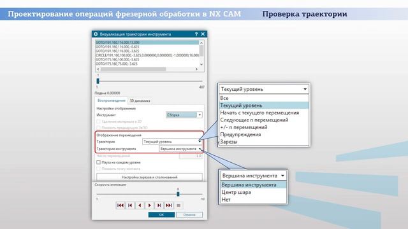Click the gear icon in dialog title
408x229 pixels.
[96, 34]
